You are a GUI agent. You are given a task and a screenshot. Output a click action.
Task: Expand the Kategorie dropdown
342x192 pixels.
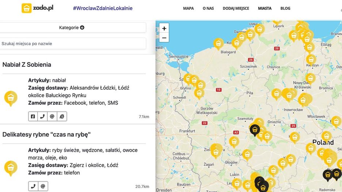pos(72,27)
